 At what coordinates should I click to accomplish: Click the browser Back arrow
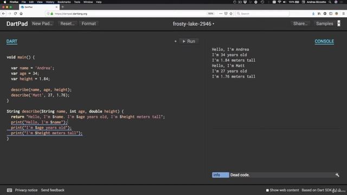click(4, 14)
